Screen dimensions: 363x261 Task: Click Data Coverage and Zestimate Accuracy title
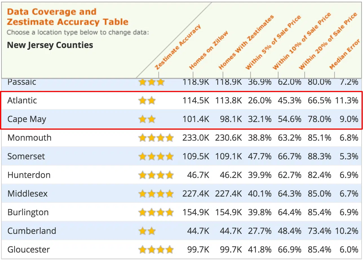tap(68, 17)
